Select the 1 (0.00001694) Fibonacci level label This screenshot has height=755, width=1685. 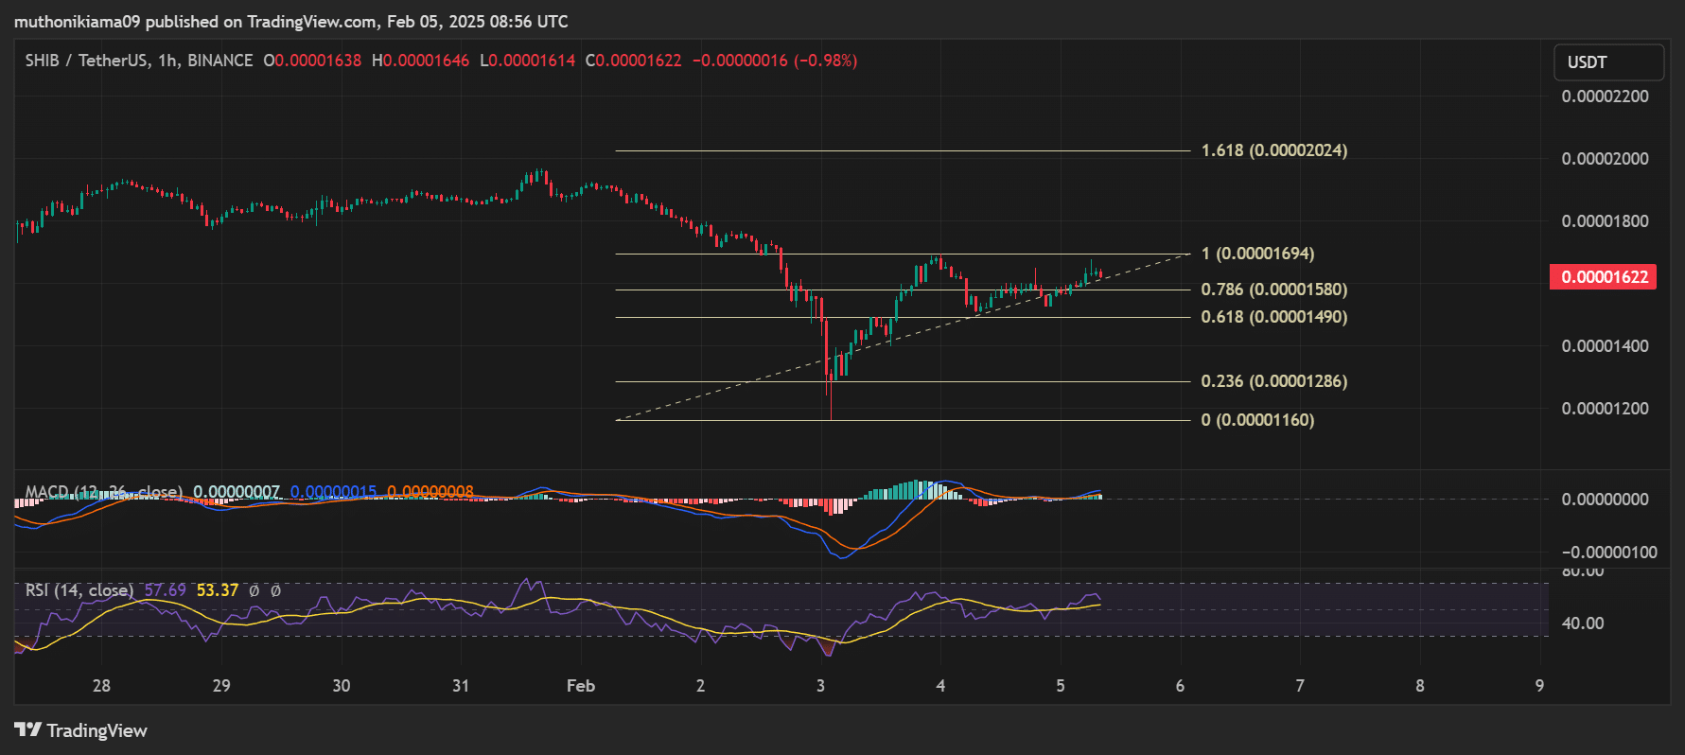1257,254
